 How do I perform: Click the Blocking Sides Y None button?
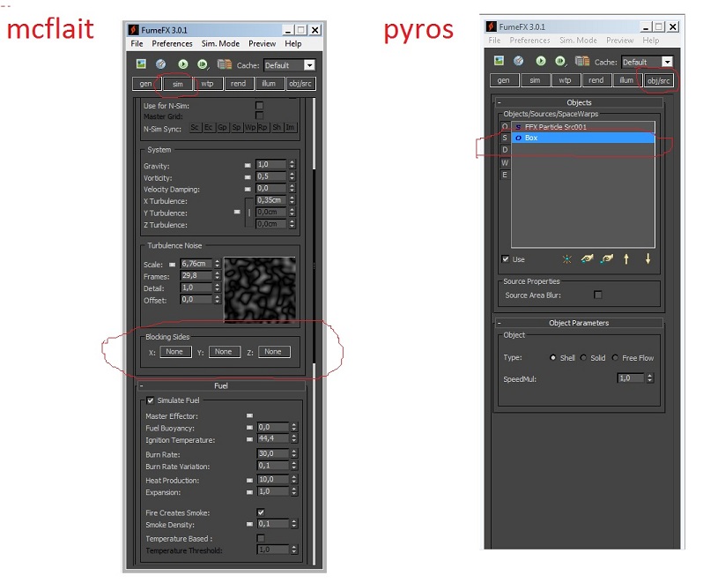[x=223, y=352]
